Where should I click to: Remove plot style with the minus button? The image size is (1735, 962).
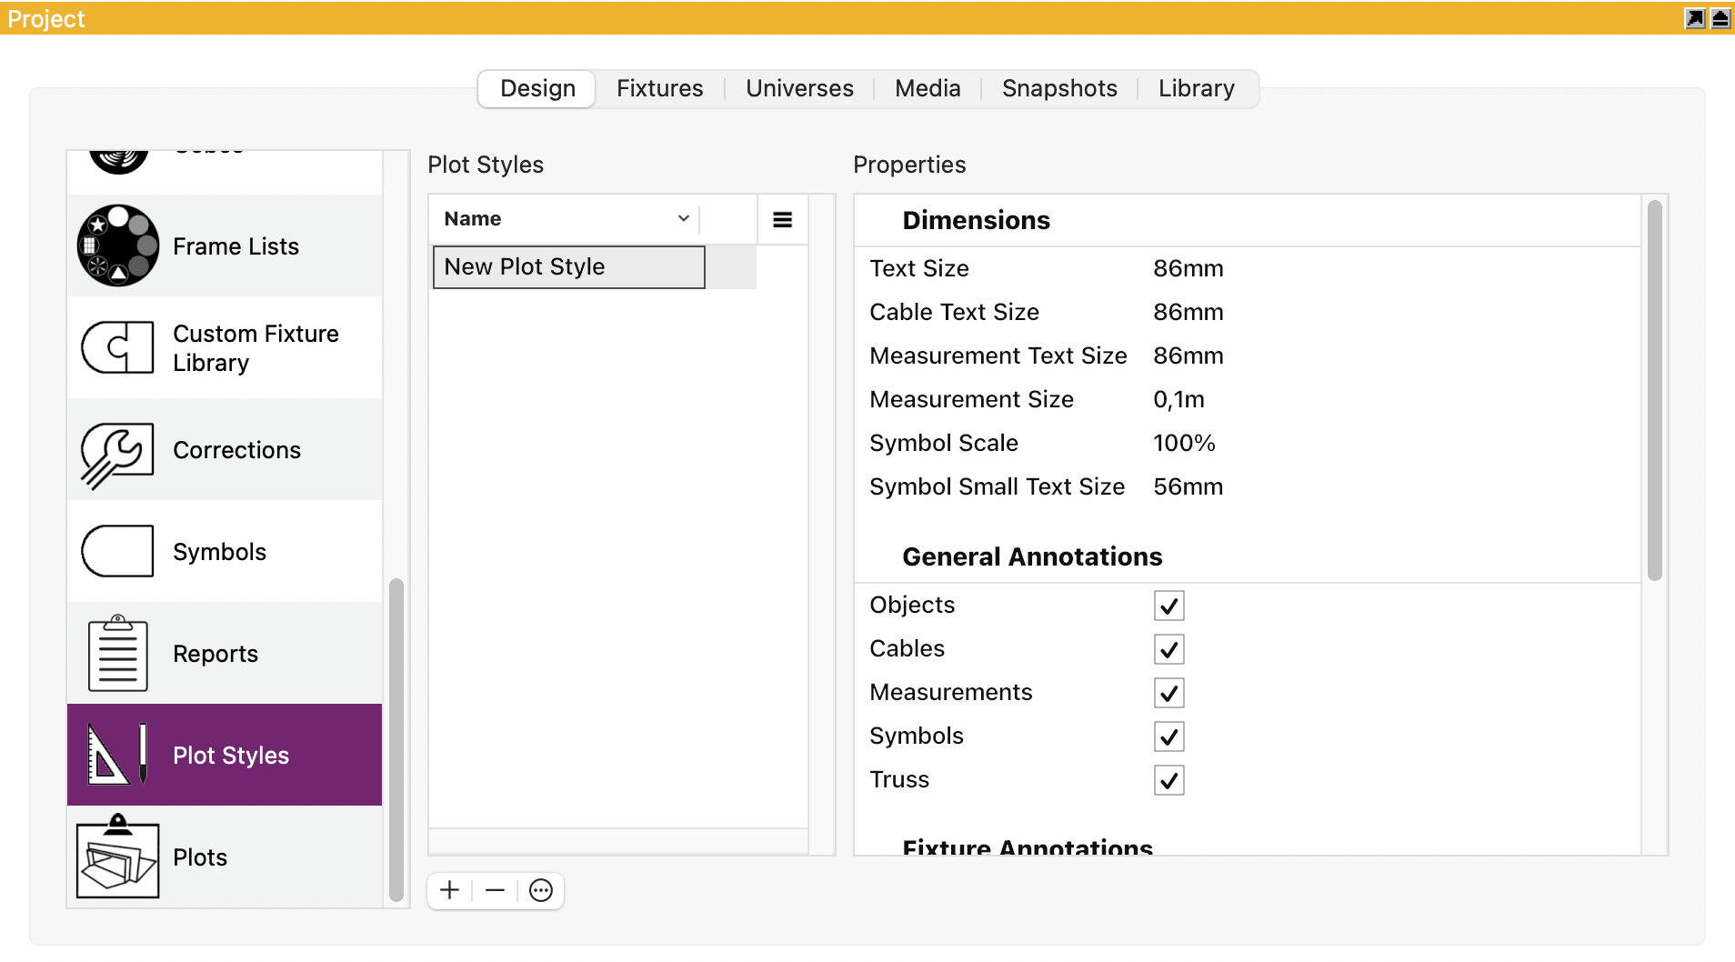tap(495, 890)
